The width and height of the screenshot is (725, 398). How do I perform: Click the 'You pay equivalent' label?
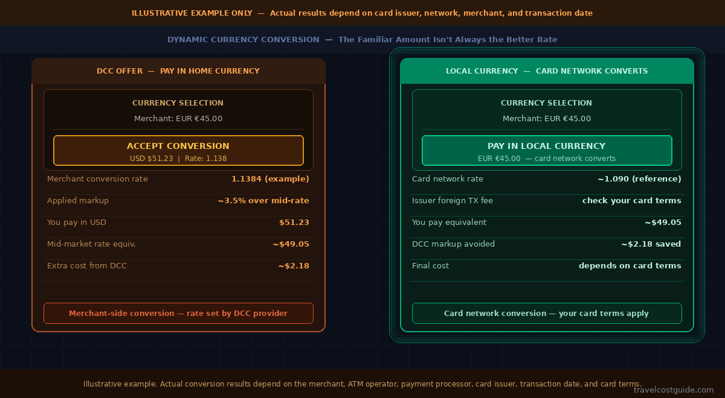[x=449, y=223]
